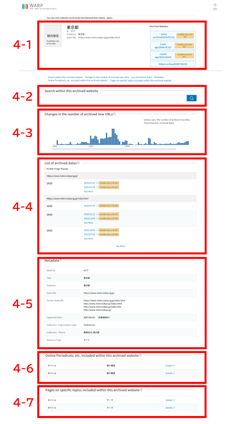Jump to 'Online Periodicals, etc.' anchor link
This screenshot has width=234, height=424.
78,80
